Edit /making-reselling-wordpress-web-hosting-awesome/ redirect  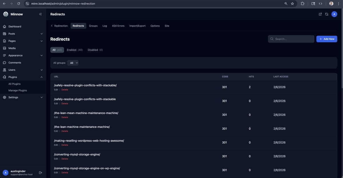pyautogui.click(x=56, y=145)
